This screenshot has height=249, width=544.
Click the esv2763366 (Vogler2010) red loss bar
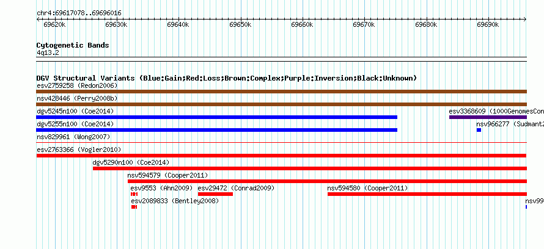(281, 156)
